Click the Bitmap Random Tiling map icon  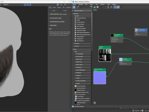click(x=75, y=92)
